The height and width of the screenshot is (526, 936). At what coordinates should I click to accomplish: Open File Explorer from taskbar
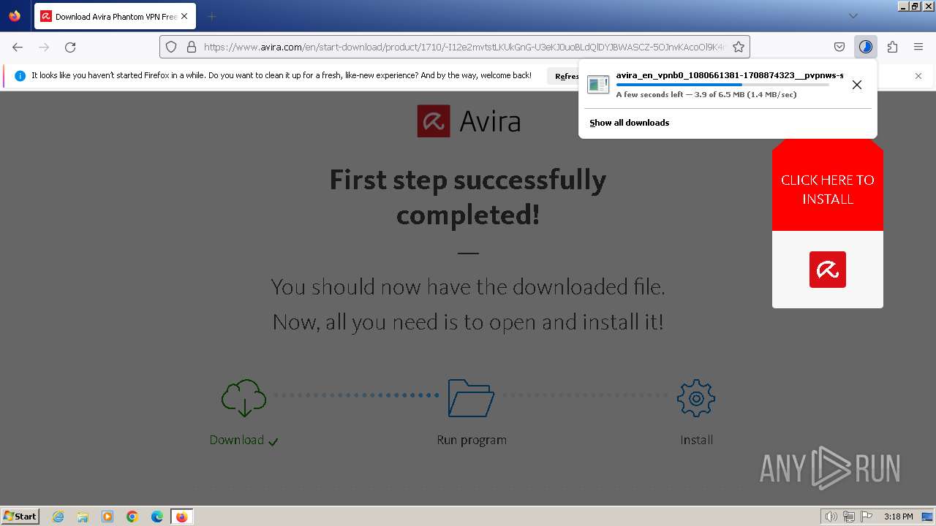[x=83, y=517]
